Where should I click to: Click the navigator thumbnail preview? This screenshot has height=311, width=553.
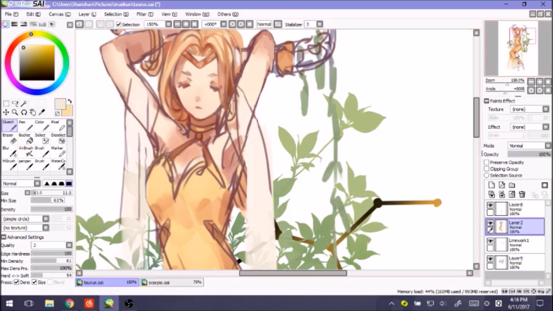point(518,48)
